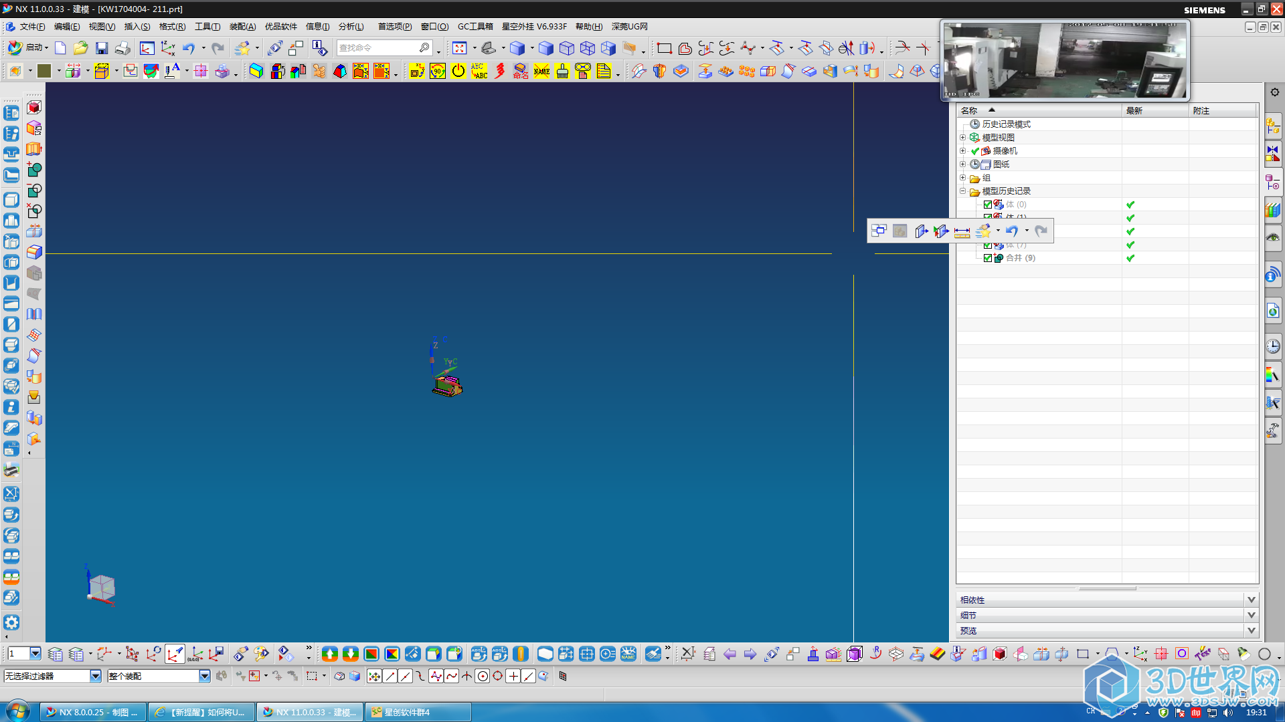The height and width of the screenshot is (722, 1285).
Task: Click the green down-arrow icon in bottom toolbar
Action: click(351, 654)
